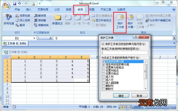Switch to Page Layout view in status bar

(126, 107)
